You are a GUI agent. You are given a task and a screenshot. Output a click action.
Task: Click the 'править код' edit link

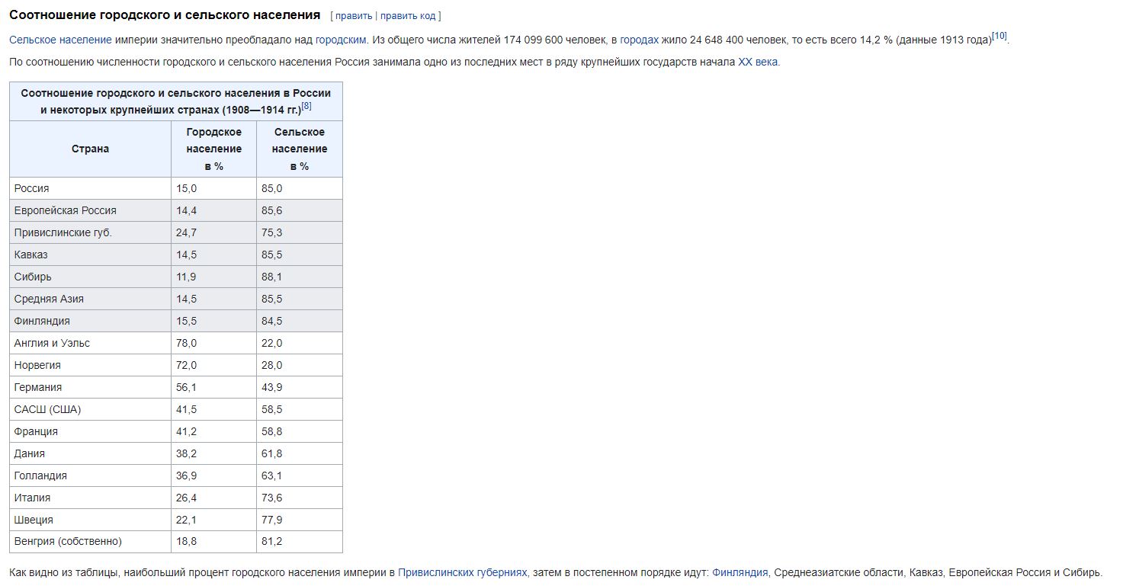408,16
